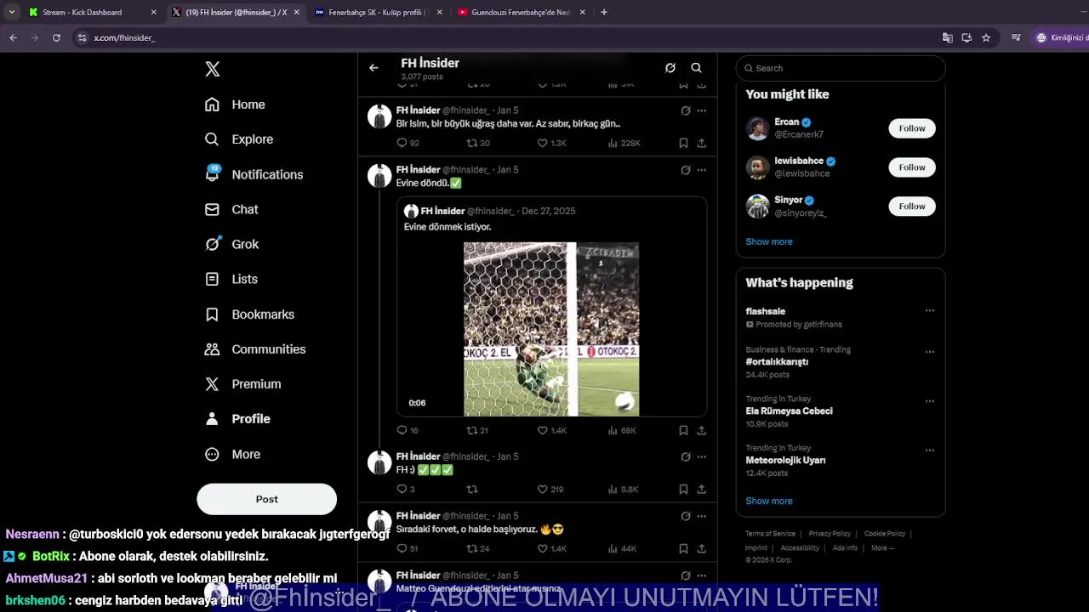
Task: Open Terms of Service link
Action: (x=770, y=534)
